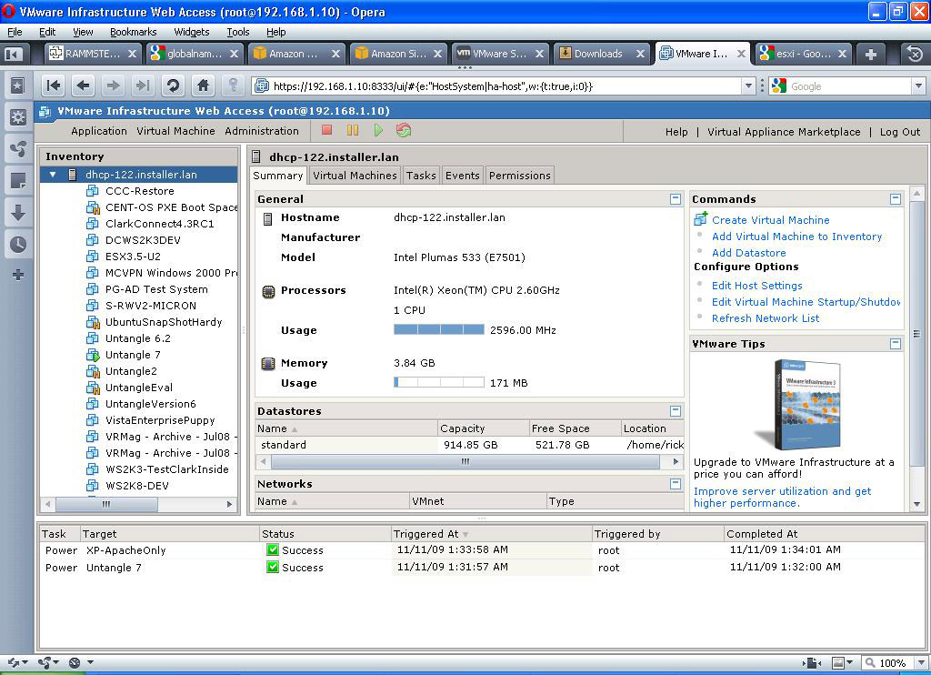The width and height of the screenshot is (931, 675).
Task: Select the Untangle 7 running VM icon
Action: (93, 356)
